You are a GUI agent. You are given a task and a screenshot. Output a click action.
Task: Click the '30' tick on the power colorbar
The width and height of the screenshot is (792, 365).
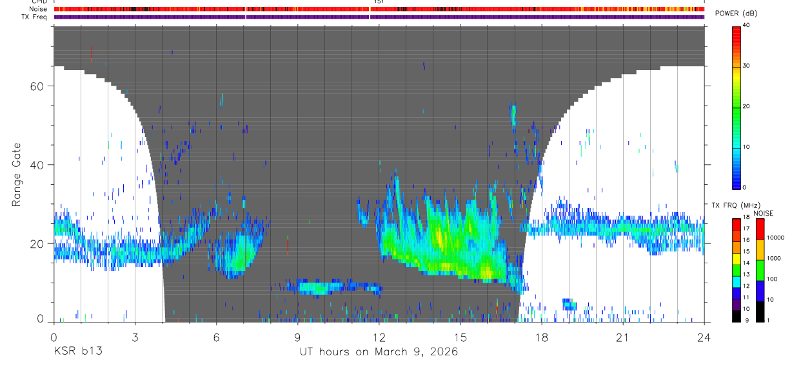(747, 66)
